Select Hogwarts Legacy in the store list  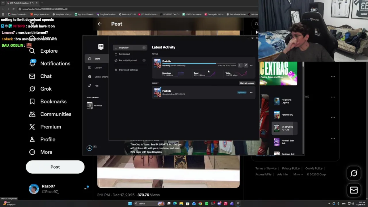pos(284,101)
